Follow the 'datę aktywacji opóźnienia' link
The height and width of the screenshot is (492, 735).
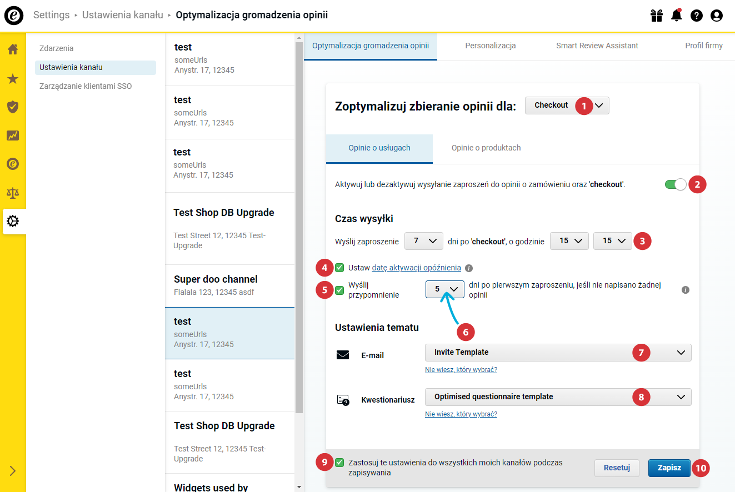pos(416,268)
